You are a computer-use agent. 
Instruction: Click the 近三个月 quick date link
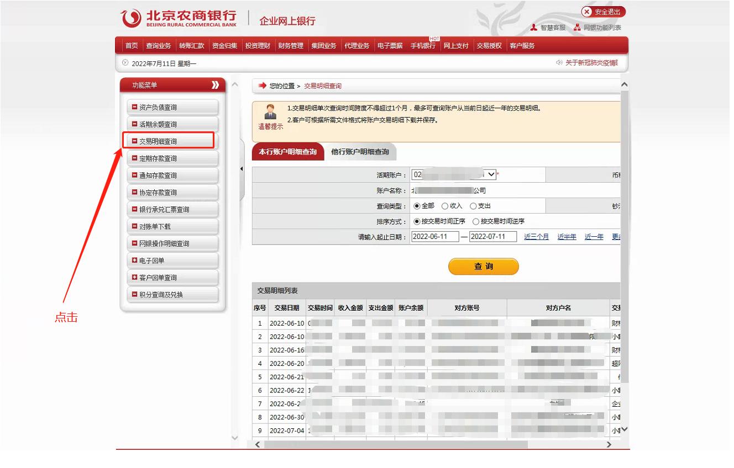536,236
